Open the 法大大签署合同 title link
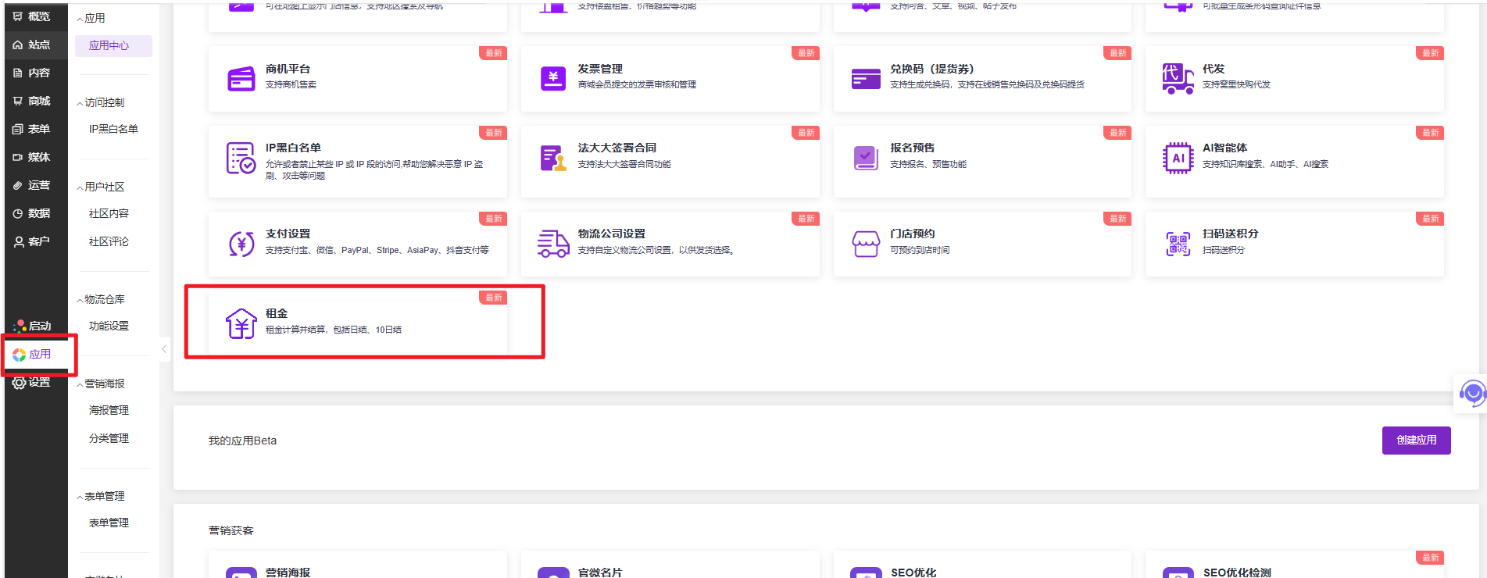The height and width of the screenshot is (578, 1487). [617, 148]
